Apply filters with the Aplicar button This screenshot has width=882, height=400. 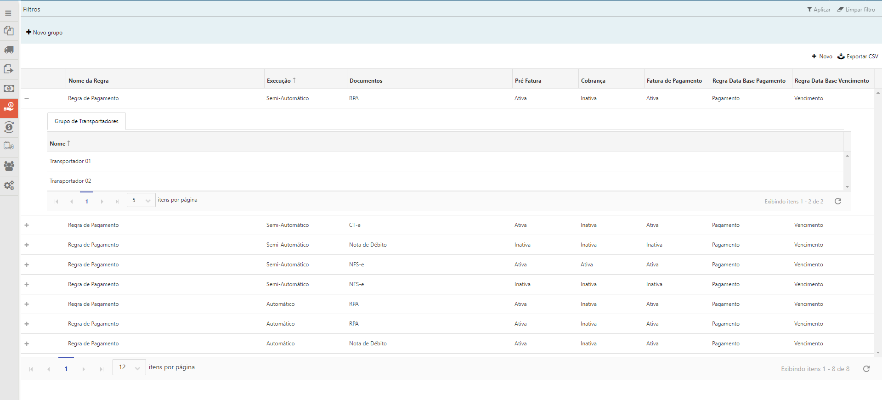pos(819,10)
